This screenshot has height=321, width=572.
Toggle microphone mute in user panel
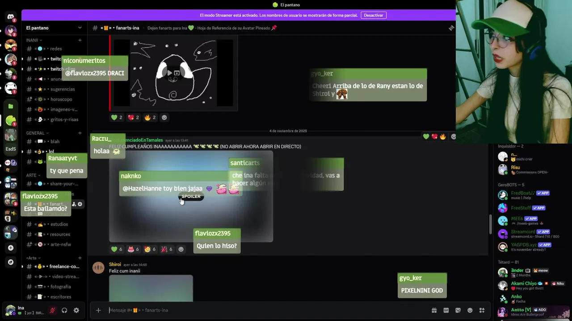[52, 310]
